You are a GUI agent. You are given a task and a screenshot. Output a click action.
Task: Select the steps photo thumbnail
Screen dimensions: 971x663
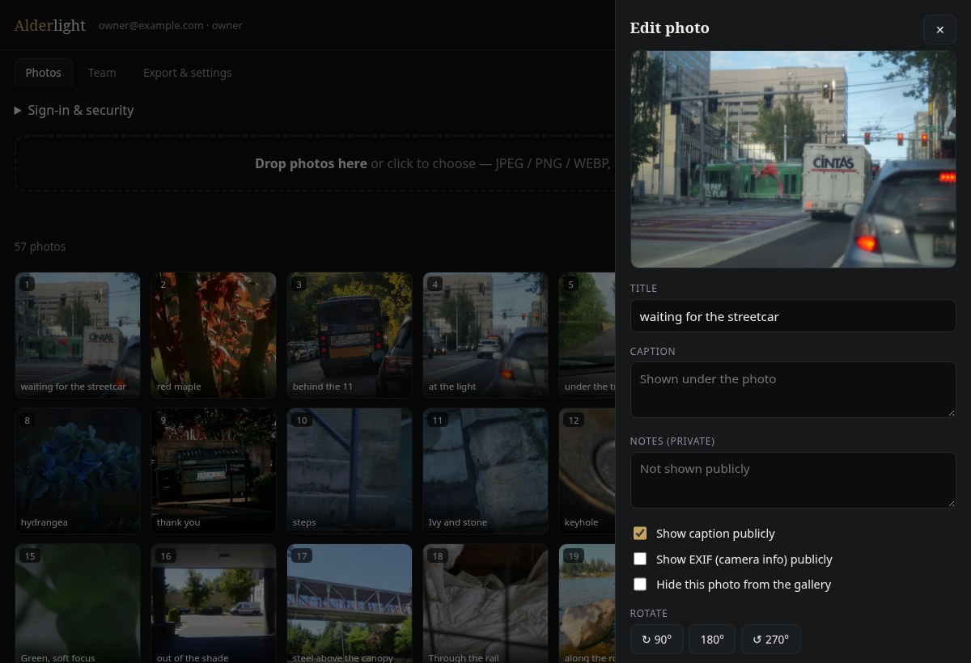350,471
